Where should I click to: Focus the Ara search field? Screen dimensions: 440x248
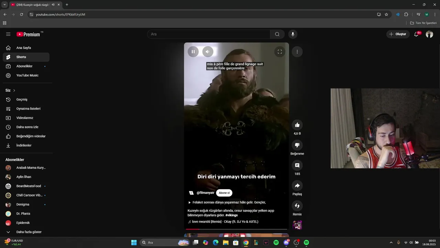(x=209, y=34)
